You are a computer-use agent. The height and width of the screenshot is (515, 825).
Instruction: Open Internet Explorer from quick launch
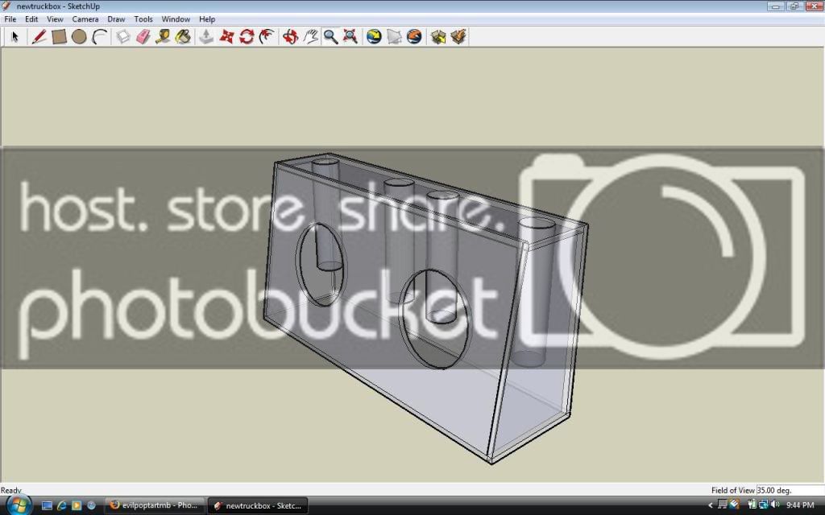tap(61, 505)
